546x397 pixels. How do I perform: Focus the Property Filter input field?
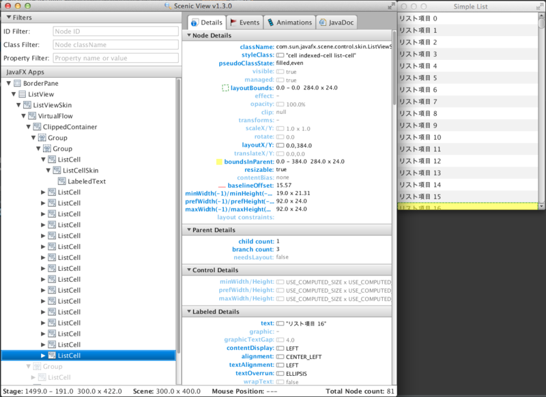point(115,58)
